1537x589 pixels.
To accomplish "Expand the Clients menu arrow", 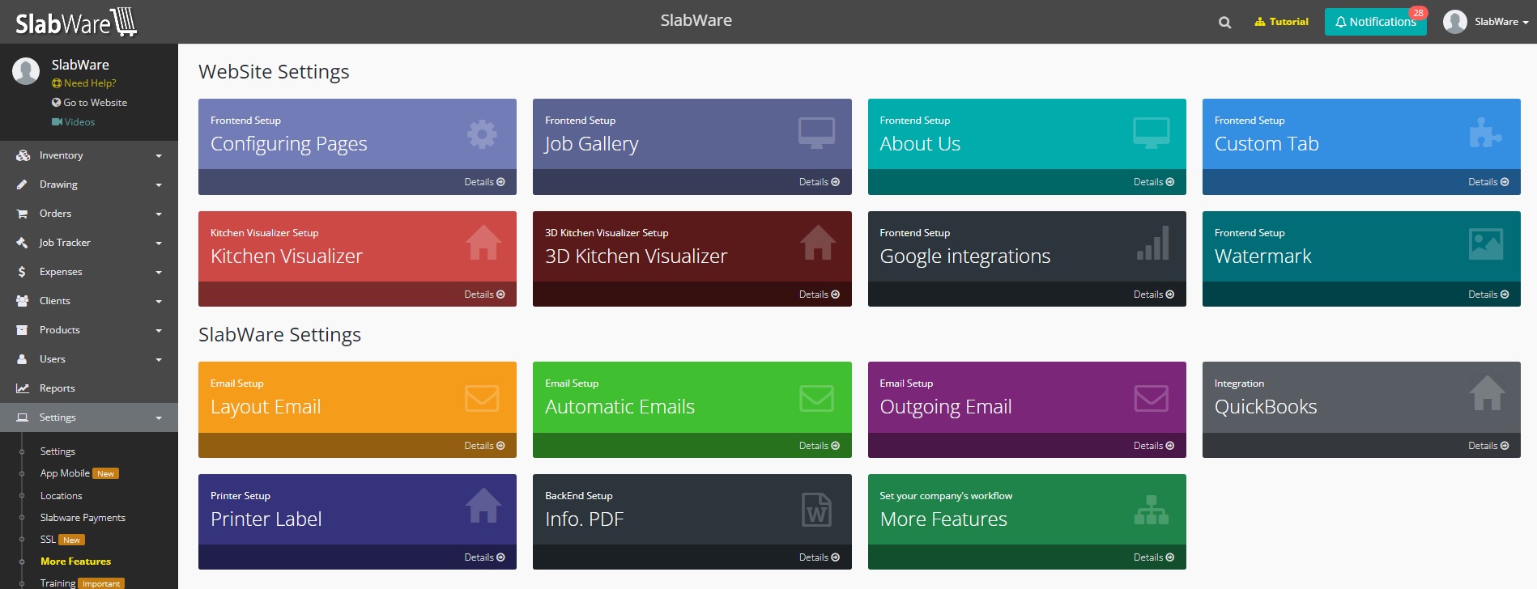I will (x=159, y=302).
